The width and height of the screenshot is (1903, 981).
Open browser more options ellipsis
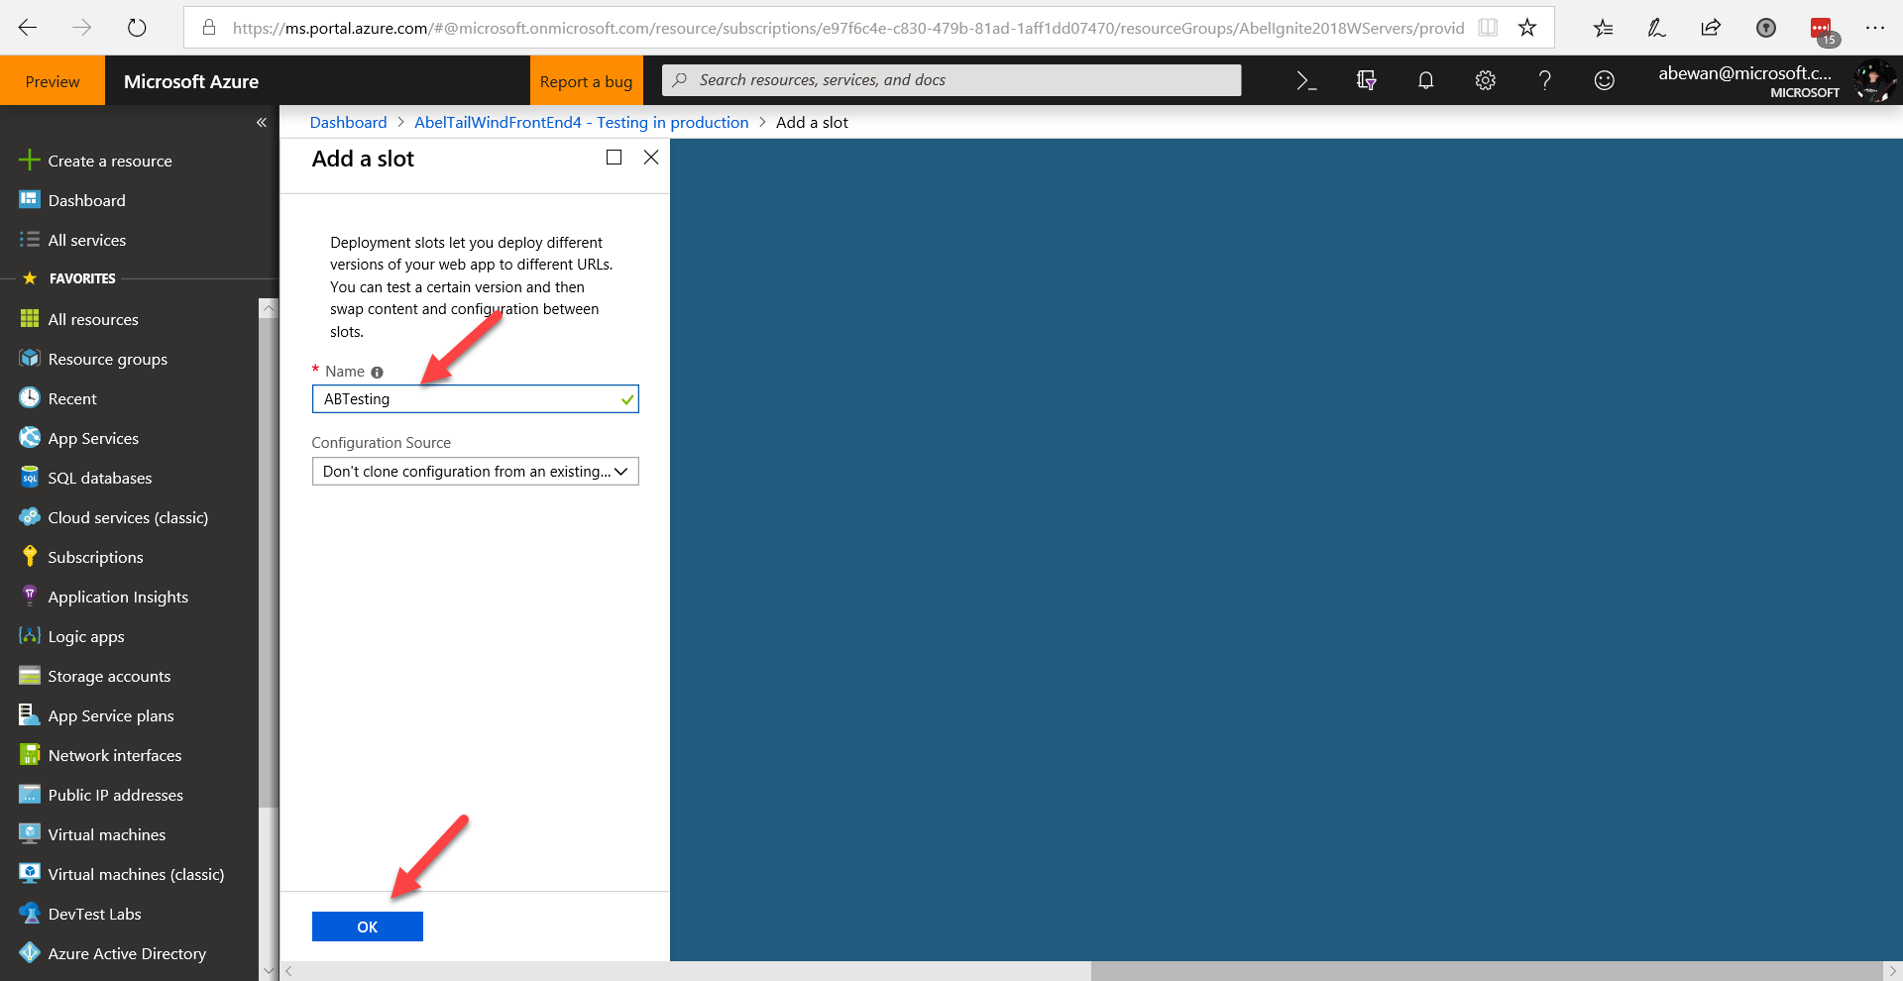point(1874,28)
